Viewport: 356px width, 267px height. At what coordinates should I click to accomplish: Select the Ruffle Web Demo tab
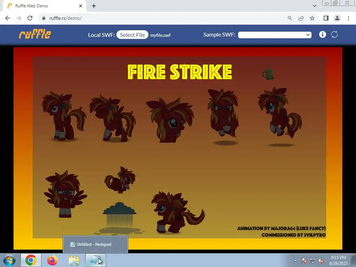[44, 6]
